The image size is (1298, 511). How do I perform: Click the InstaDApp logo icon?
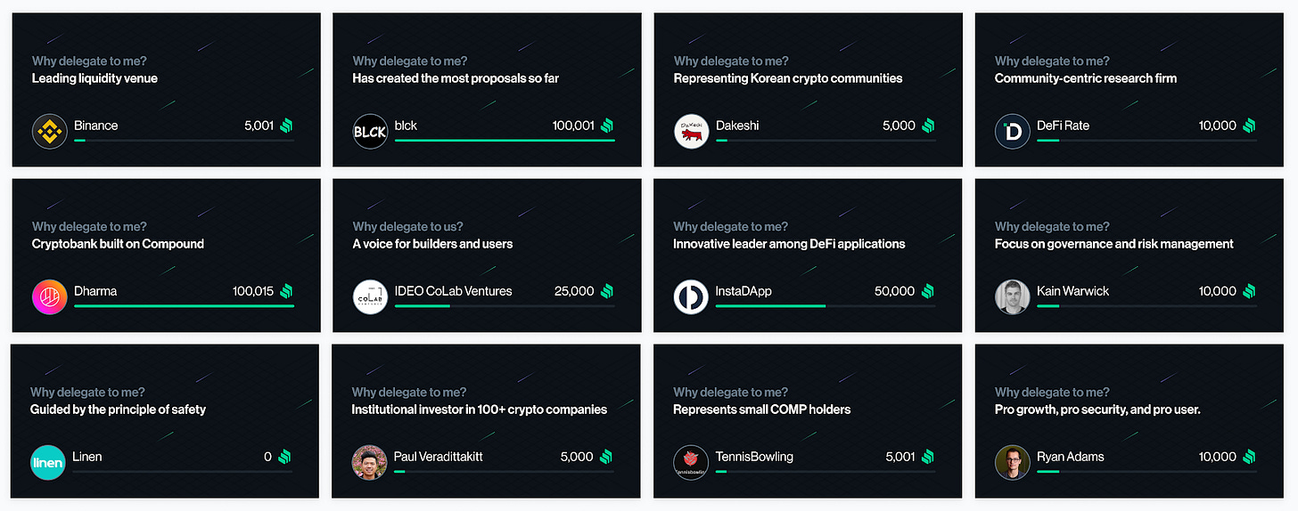691,297
